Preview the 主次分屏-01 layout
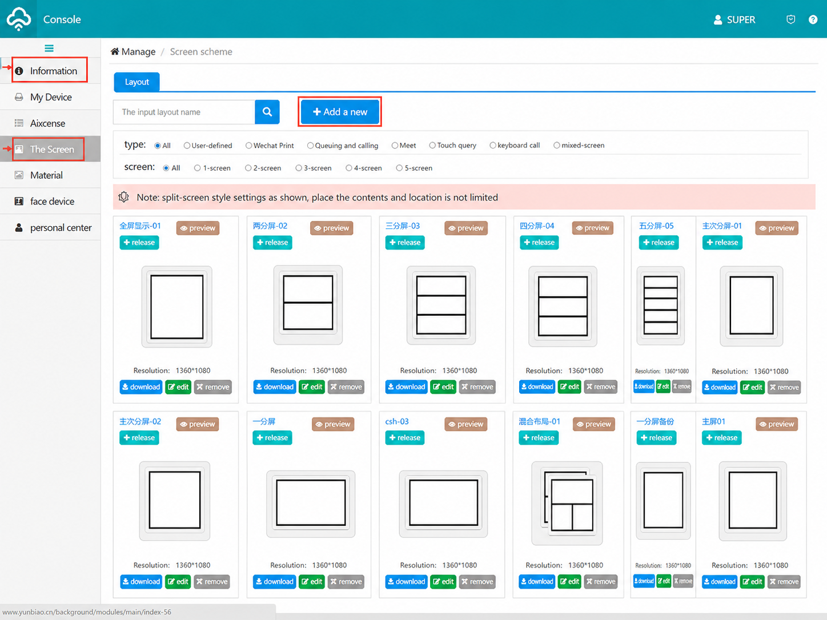 [777, 228]
